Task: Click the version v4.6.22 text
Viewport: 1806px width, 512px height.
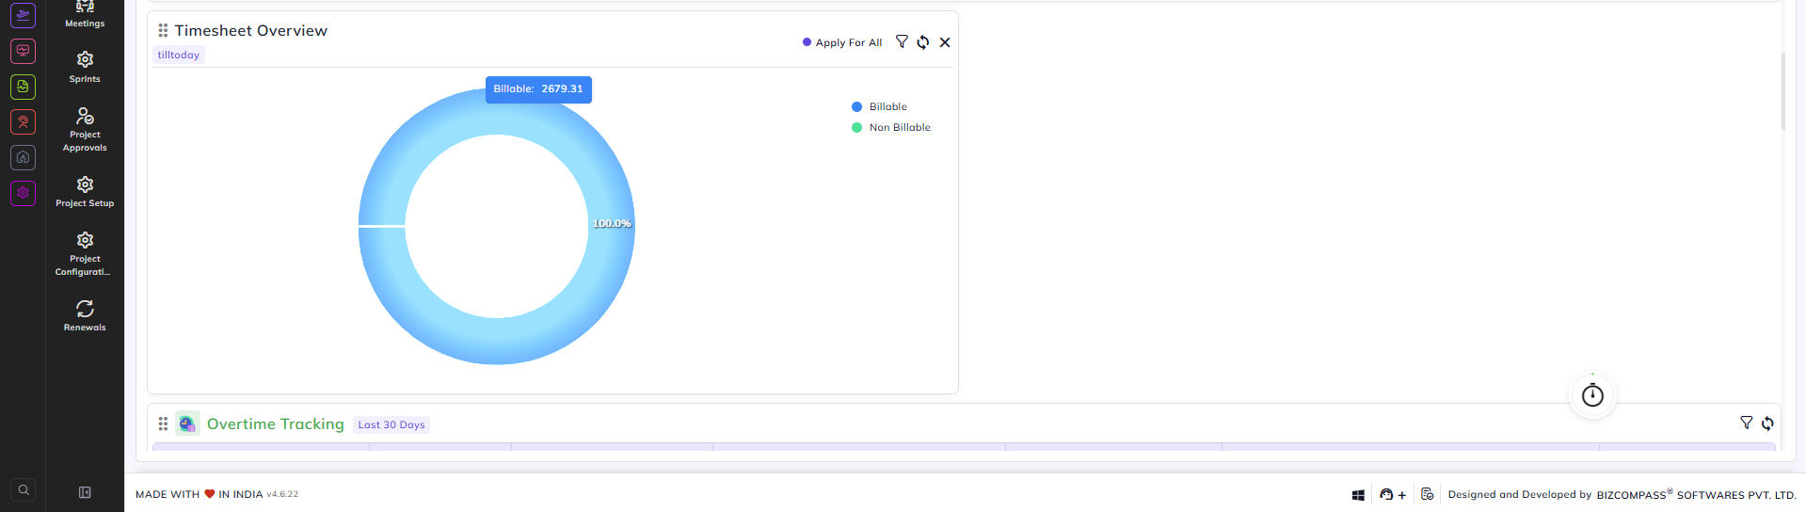Action: tap(282, 494)
